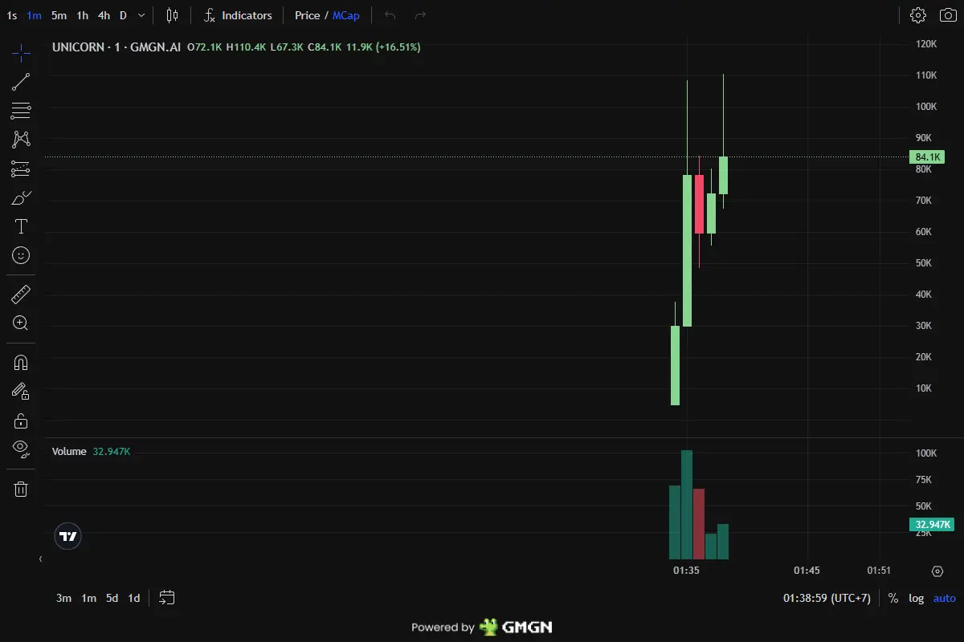Click the TradingView logo badge
This screenshot has height=642, width=964.
68,536
